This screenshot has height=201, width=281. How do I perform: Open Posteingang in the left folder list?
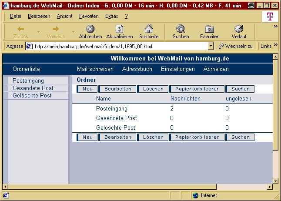tap(28, 81)
